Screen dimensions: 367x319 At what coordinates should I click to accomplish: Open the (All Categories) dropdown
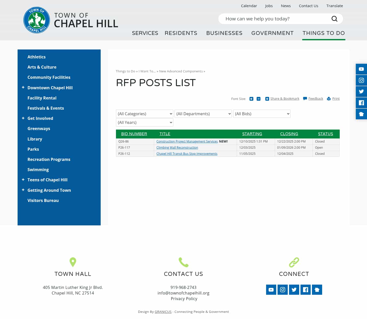(144, 114)
